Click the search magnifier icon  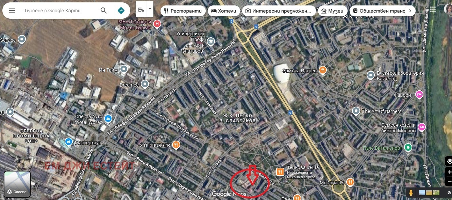[104, 11]
